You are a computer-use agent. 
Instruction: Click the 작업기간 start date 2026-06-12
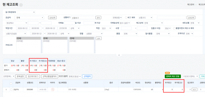(x=23, y=28)
